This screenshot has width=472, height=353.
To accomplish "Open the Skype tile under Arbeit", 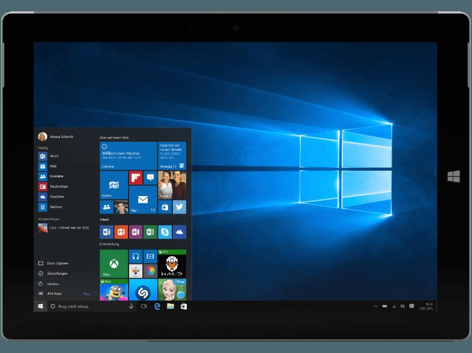I will click(x=165, y=232).
